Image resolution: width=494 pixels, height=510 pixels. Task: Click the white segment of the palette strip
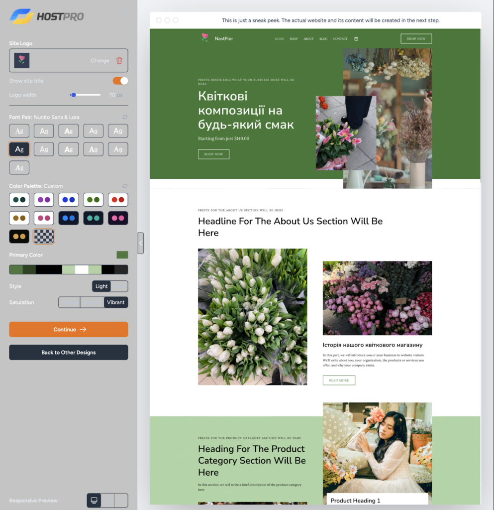(x=82, y=269)
